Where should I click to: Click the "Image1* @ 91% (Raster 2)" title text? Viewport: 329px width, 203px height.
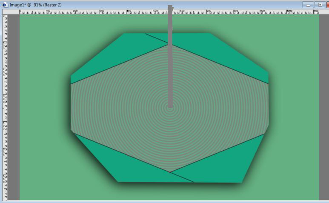tap(35, 5)
